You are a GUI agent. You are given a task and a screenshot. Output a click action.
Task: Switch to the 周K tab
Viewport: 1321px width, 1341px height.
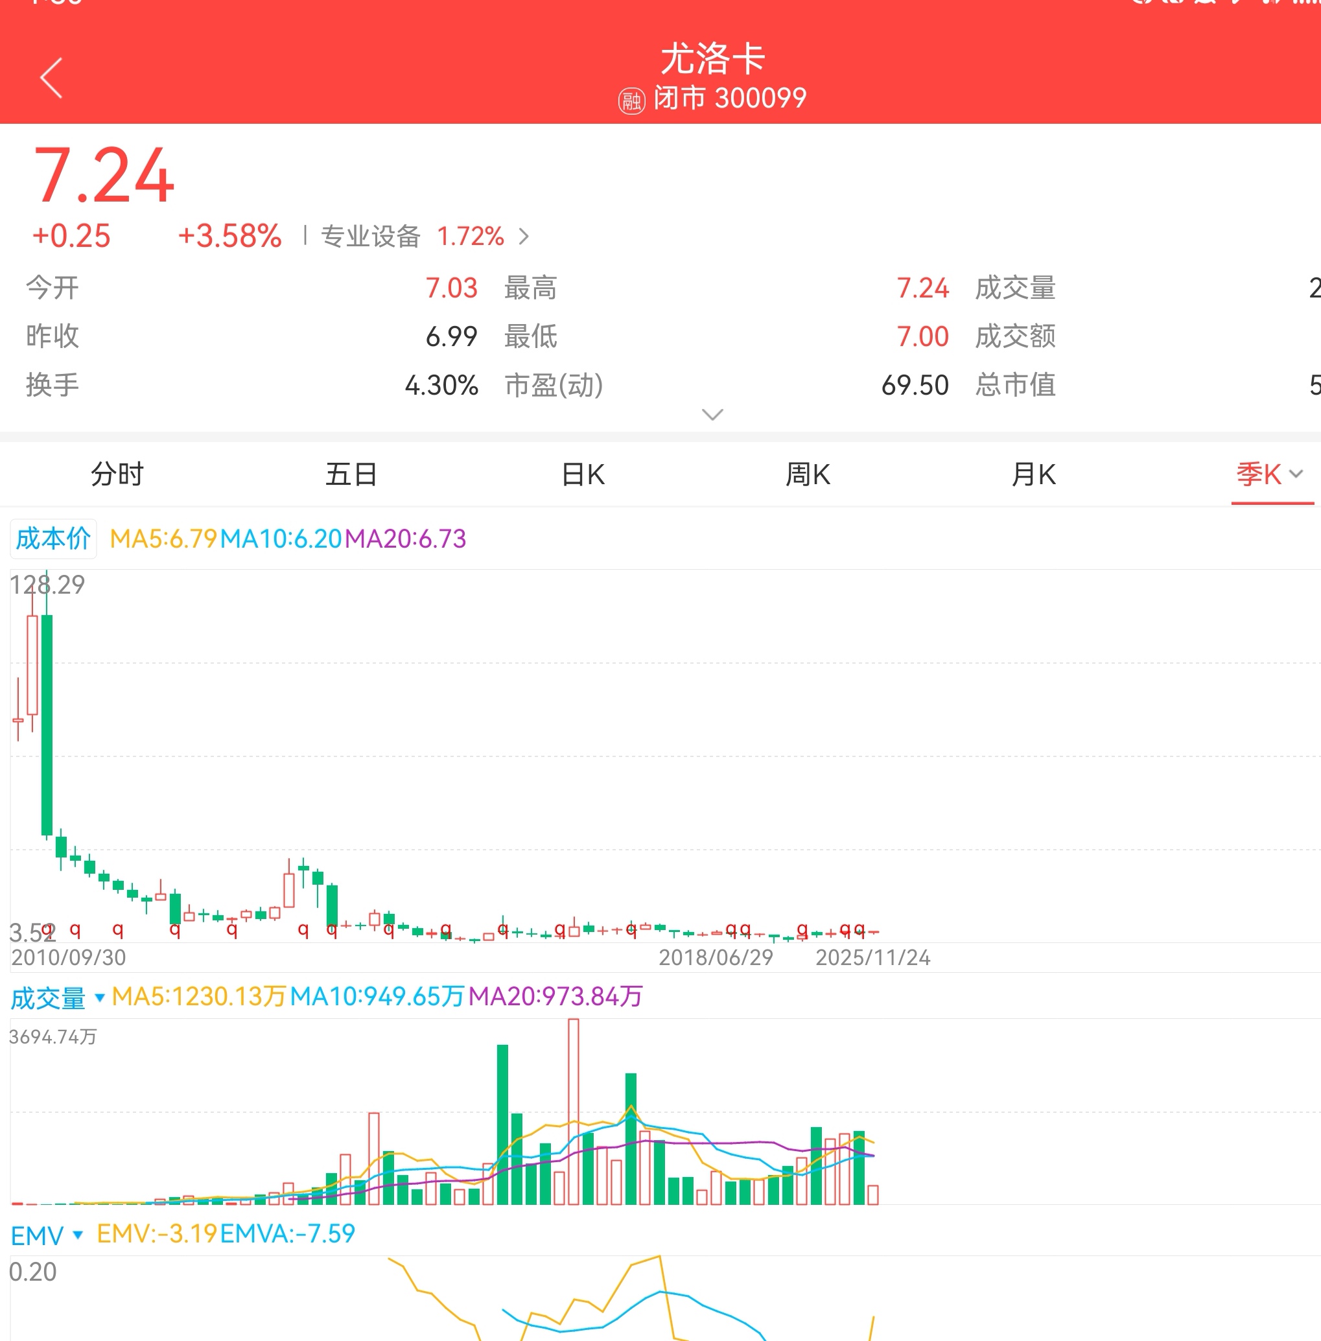coord(808,474)
